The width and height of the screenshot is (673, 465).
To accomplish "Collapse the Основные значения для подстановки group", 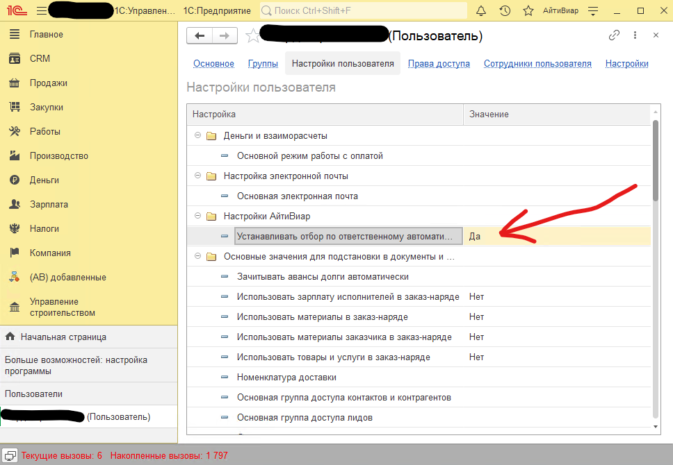I will point(197,256).
